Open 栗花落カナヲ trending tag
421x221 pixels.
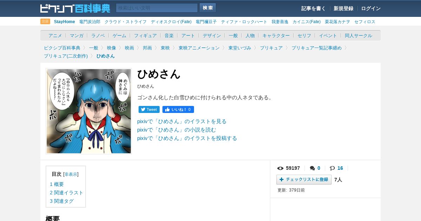click(x=338, y=22)
